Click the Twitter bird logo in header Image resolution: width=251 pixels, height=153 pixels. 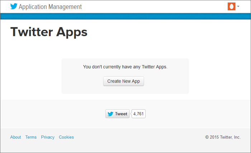tap(14, 6)
